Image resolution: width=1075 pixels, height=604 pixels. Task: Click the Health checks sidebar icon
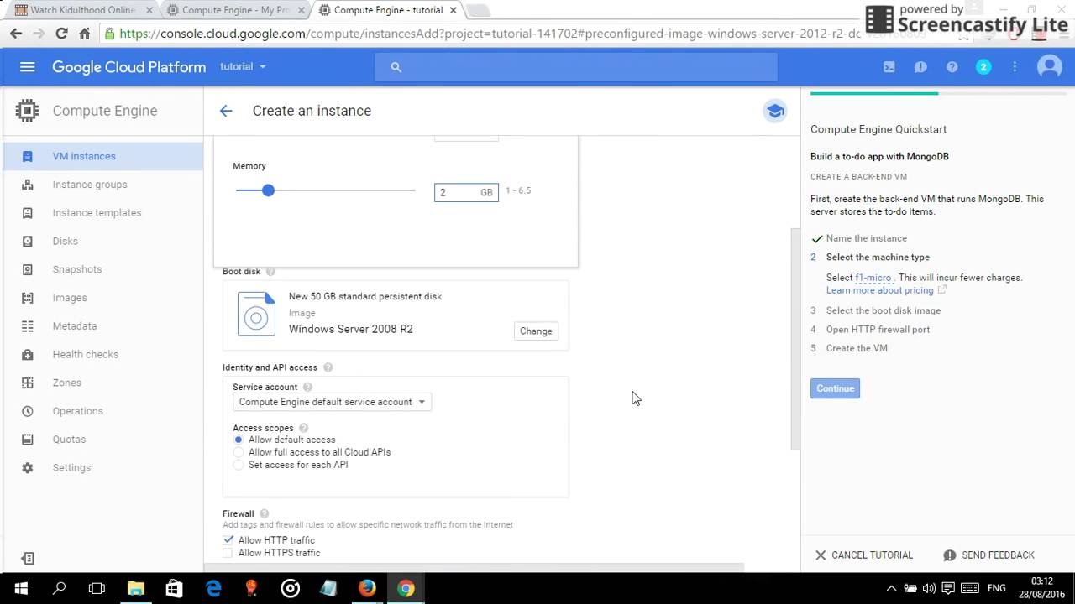(x=27, y=355)
